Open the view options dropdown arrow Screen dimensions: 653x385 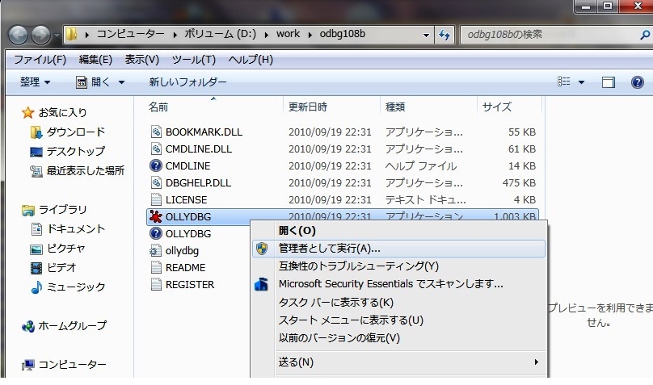[x=581, y=82]
